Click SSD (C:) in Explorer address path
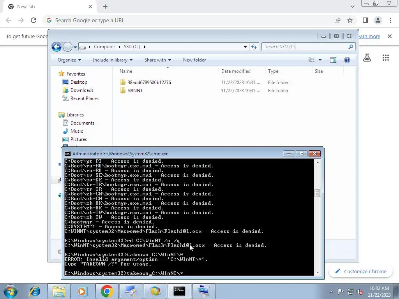This screenshot has height=299, width=399. click(x=132, y=47)
